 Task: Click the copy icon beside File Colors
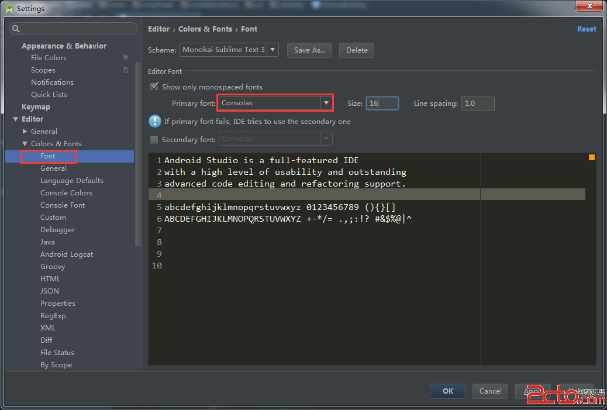tap(125, 58)
